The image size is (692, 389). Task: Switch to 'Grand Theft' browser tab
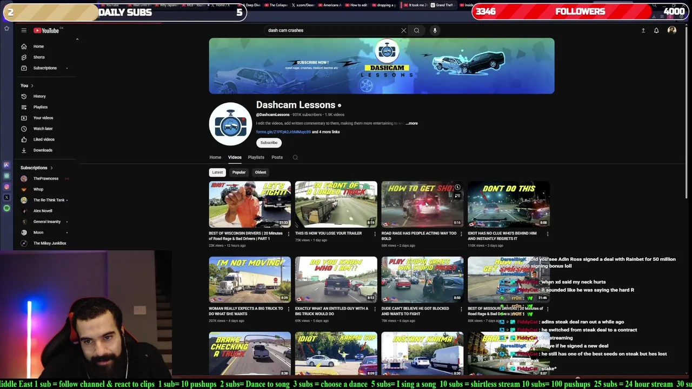click(x=443, y=5)
